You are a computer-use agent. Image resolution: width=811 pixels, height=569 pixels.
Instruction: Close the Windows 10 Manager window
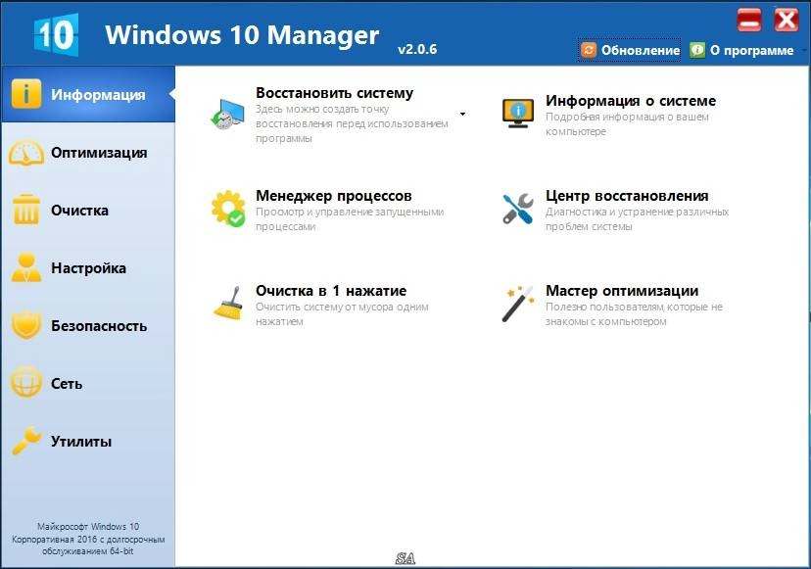[x=787, y=21]
